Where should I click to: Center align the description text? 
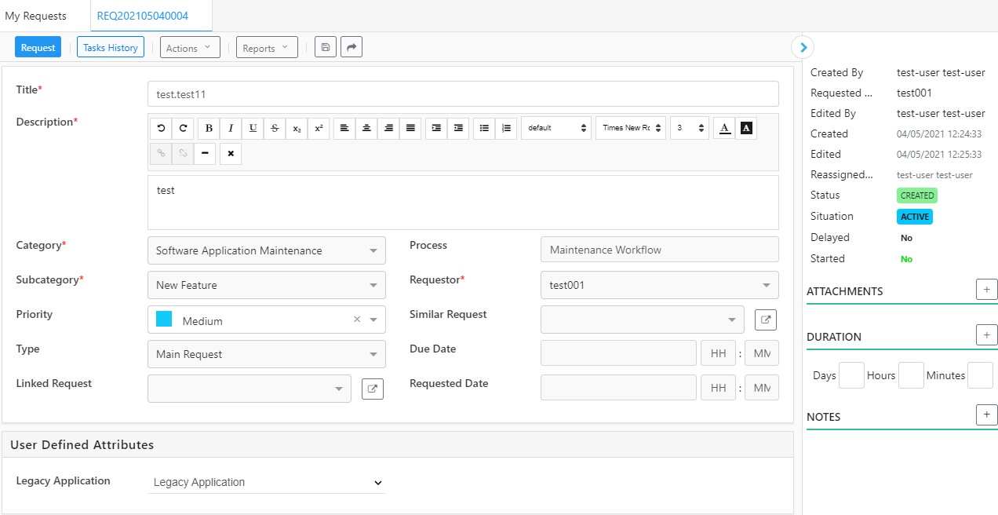[x=366, y=128]
